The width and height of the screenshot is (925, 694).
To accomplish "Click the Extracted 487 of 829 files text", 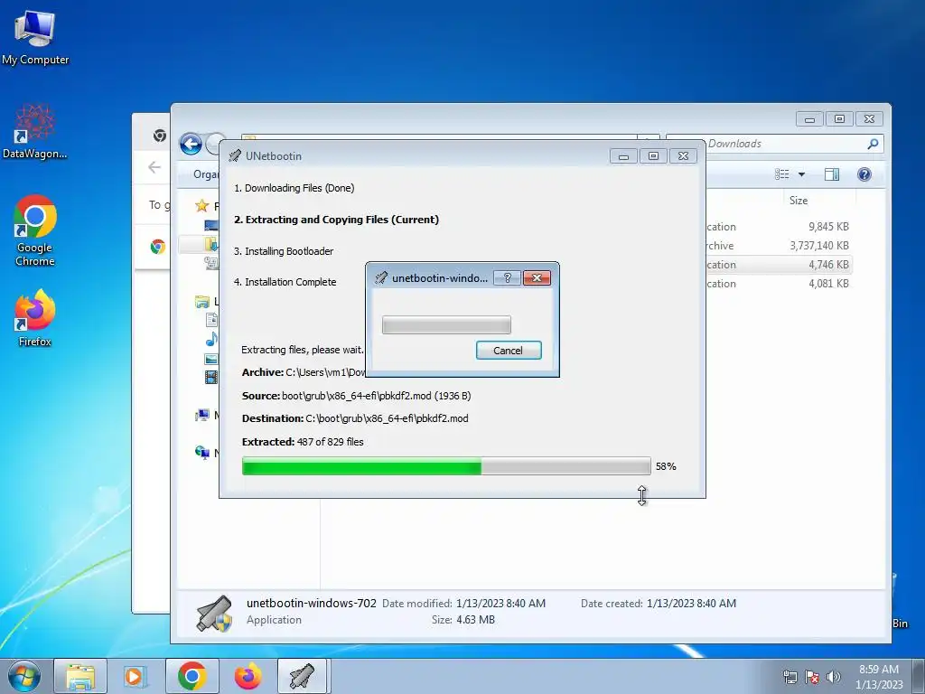I will click(303, 442).
